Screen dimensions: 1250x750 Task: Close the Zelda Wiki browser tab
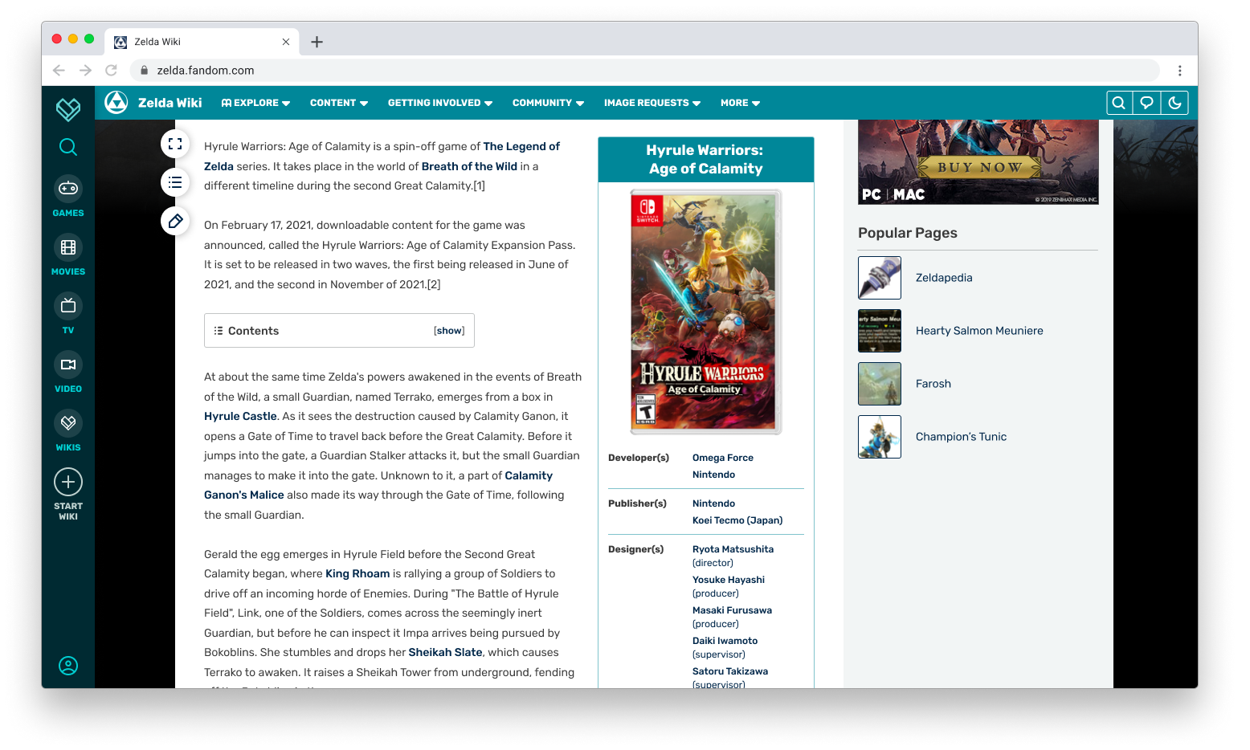[x=286, y=42]
